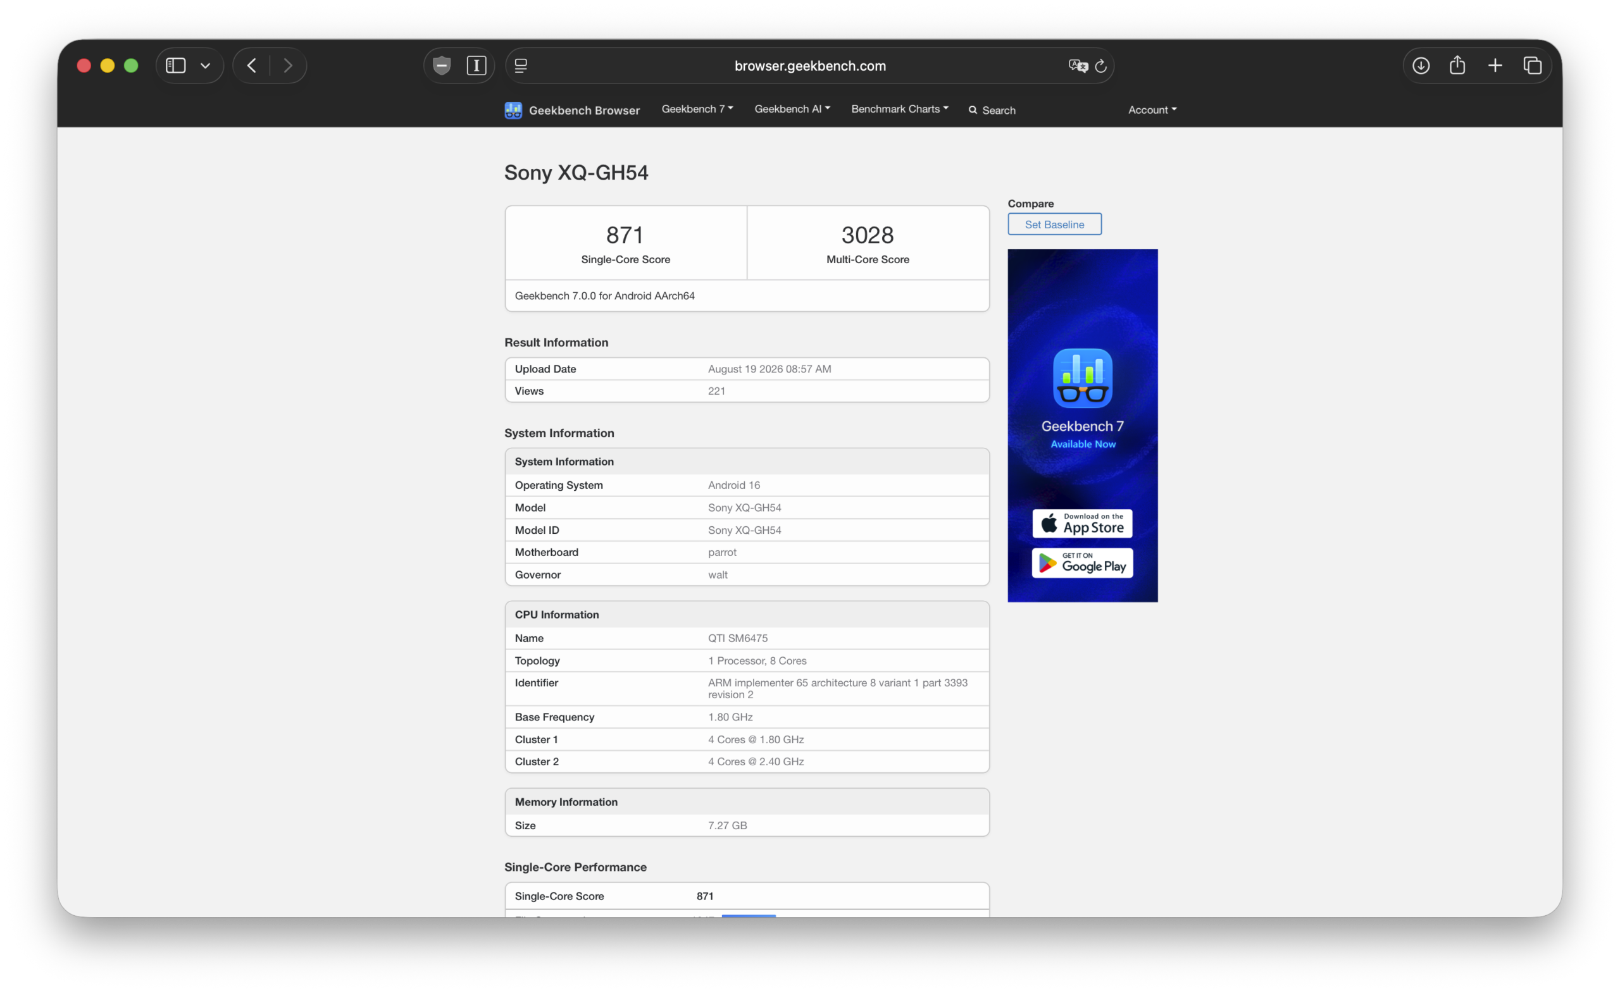Click the Governor value walt
1620x993 pixels.
(x=718, y=574)
